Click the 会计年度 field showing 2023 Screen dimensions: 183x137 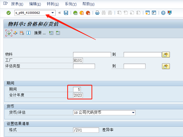tap(78, 95)
